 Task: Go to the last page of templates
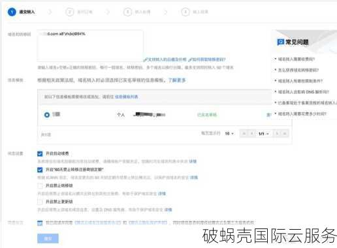tap(285, 133)
